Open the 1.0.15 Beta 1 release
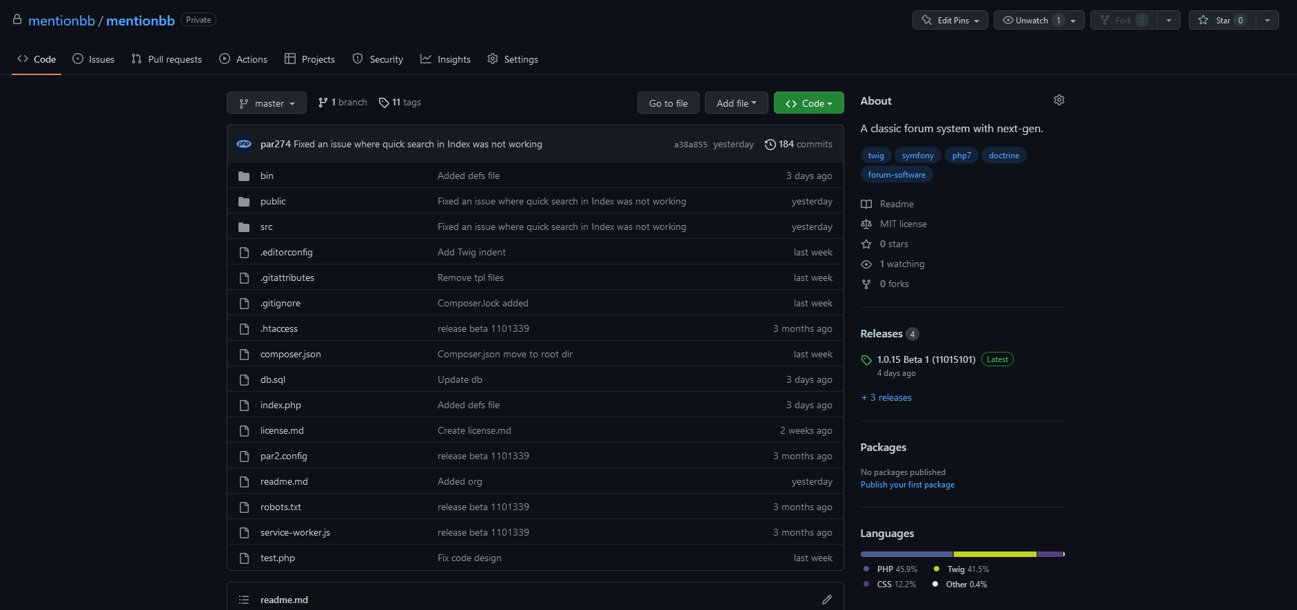The width and height of the screenshot is (1297, 610). pos(926,359)
